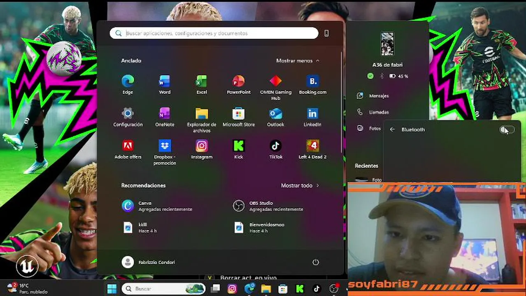Open Edge from the taskbar
This screenshot has height=296, width=526.
249,289
